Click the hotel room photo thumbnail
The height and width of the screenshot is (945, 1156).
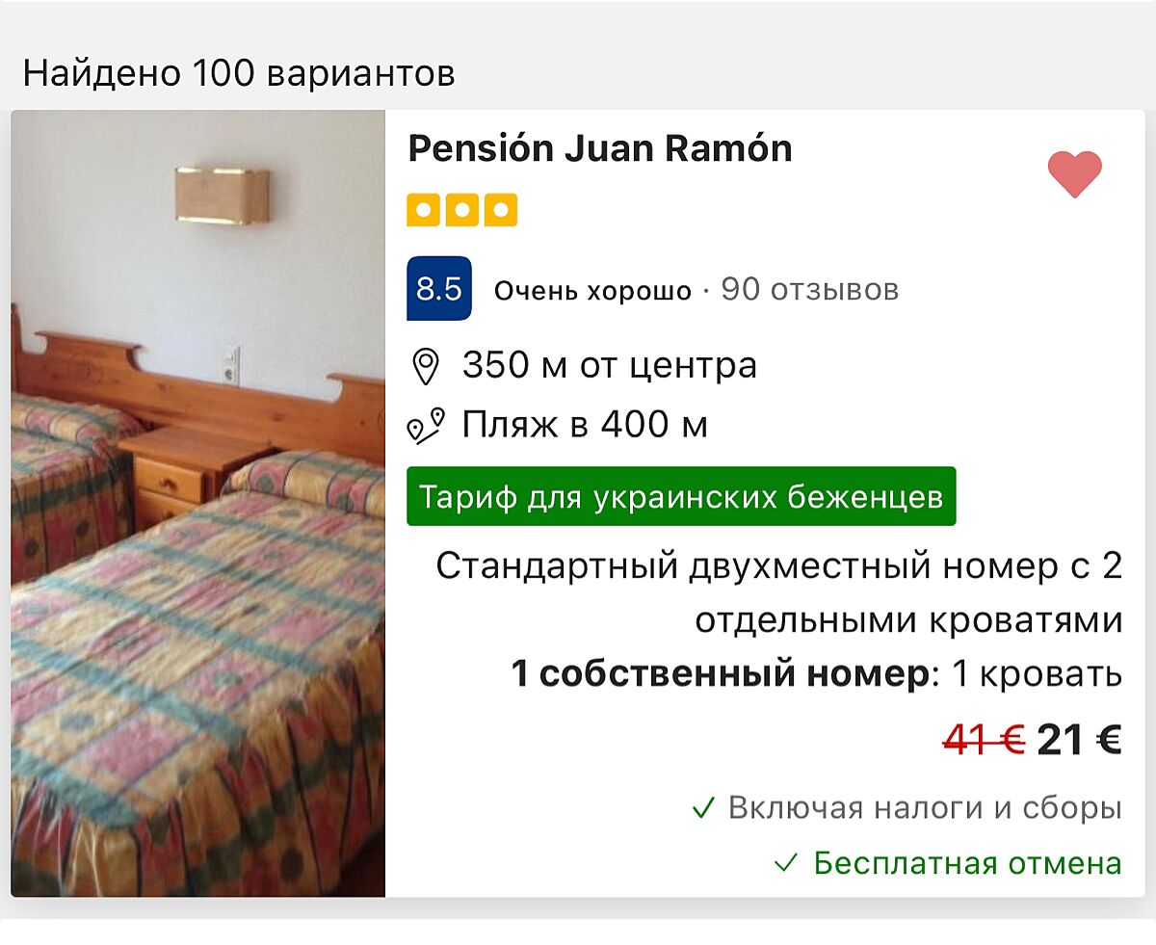(198, 504)
